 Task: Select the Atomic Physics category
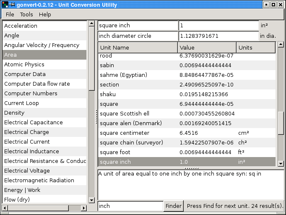[x=44, y=65]
